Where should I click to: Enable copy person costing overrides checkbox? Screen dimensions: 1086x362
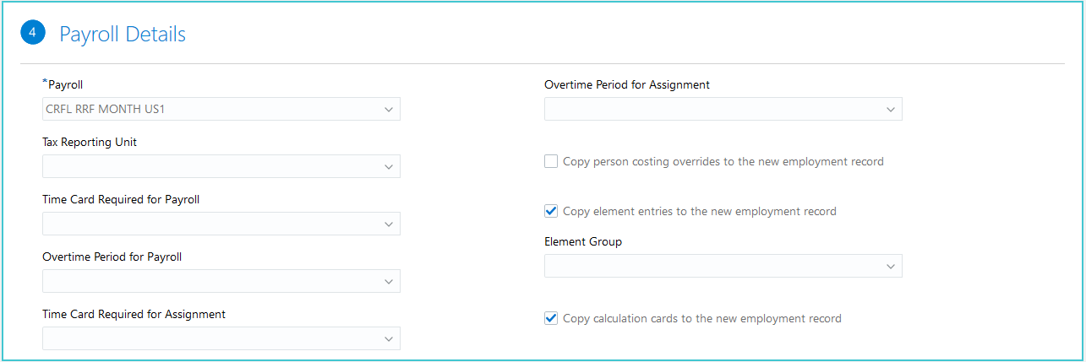(551, 161)
